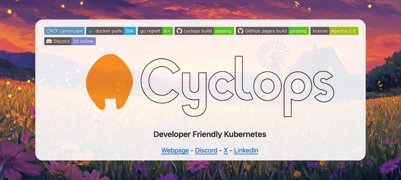Click the Cyclops outlined wordmark
This screenshot has width=401, height=180.
pos(237,86)
